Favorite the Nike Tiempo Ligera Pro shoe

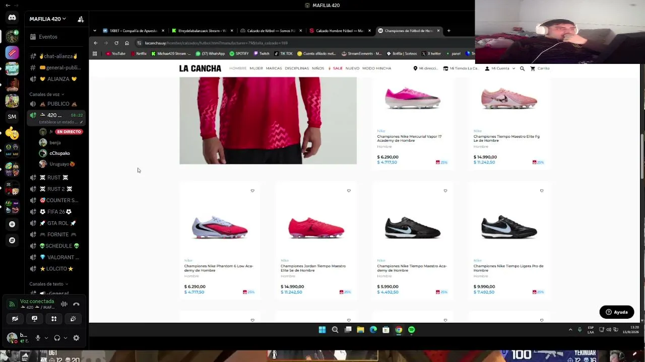[542, 191]
